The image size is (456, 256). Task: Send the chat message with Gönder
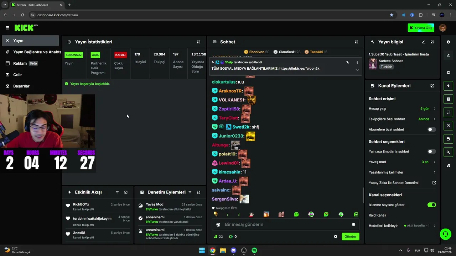350,236
